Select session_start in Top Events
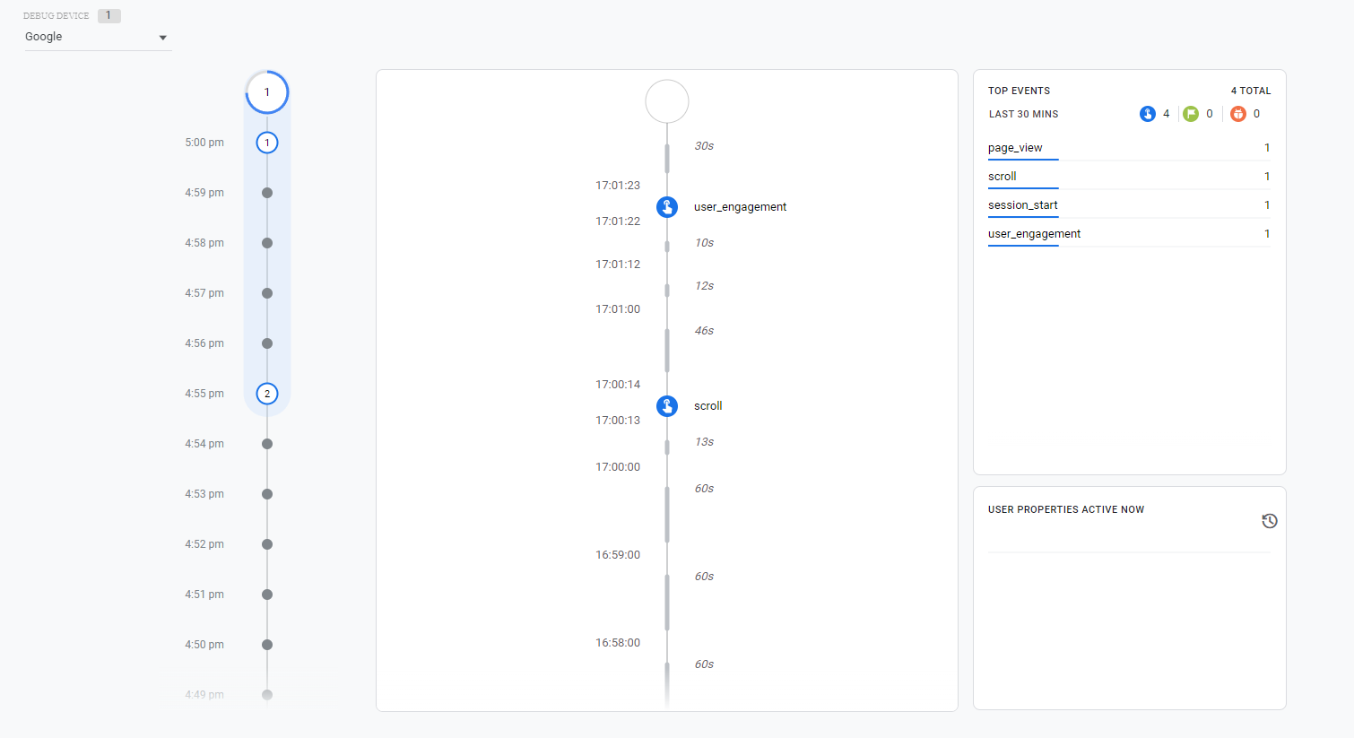The width and height of the screenshot is (1354, 738). [x=1023, y=205]
